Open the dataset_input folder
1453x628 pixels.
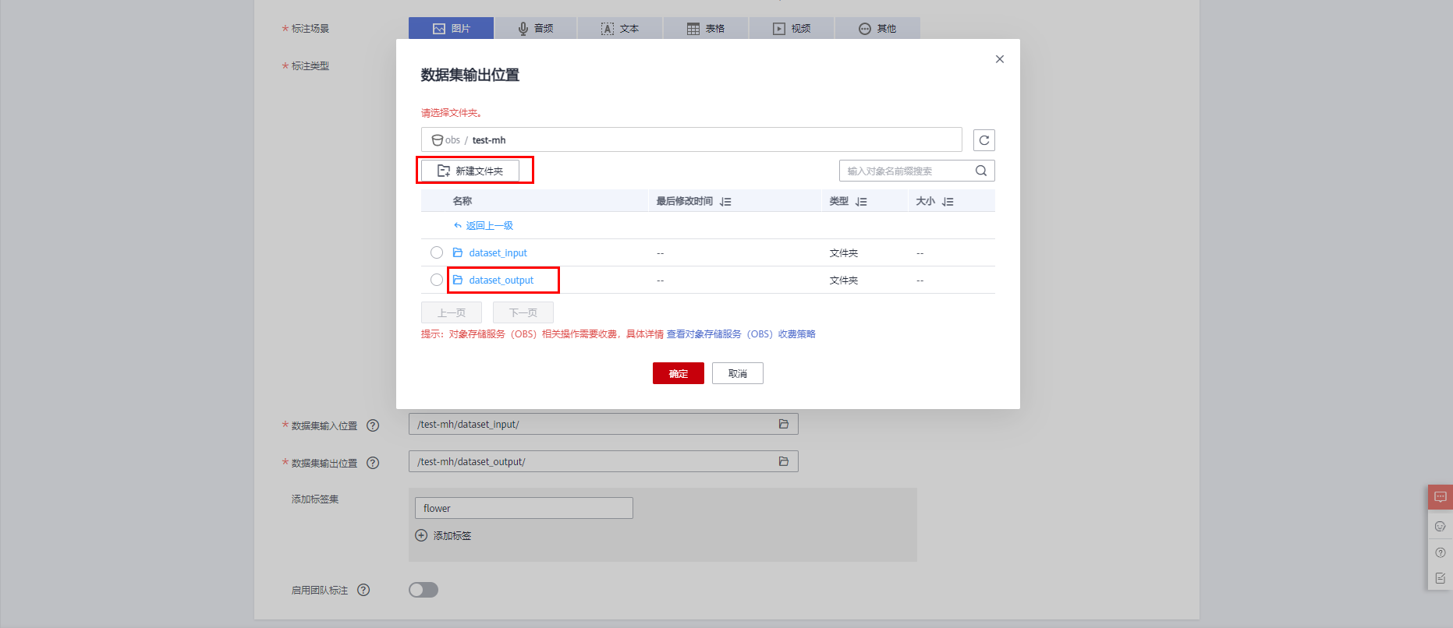[498, 253]
